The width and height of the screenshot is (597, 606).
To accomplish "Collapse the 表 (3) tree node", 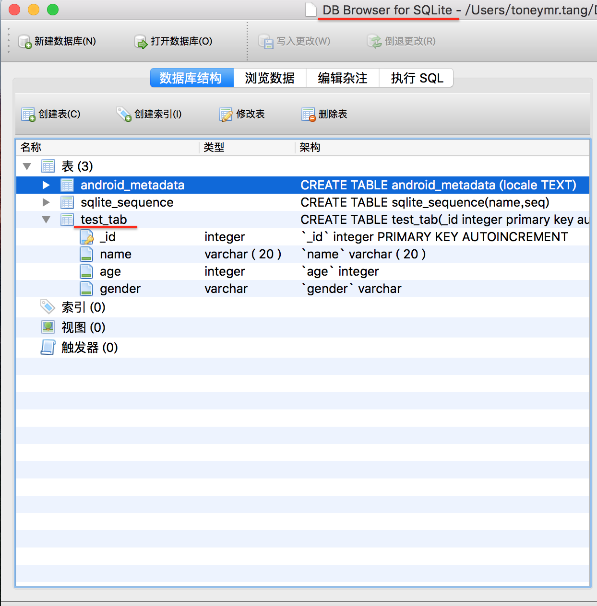I will click(27, 166).
